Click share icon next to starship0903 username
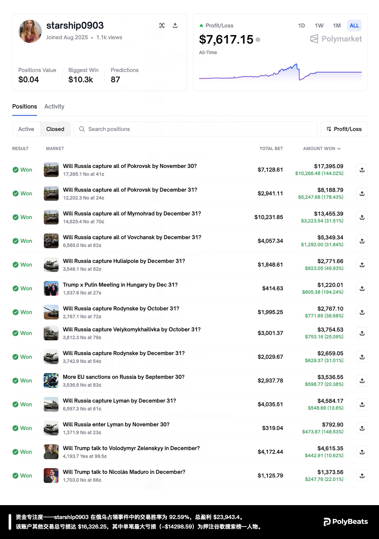 coord(175,26)
